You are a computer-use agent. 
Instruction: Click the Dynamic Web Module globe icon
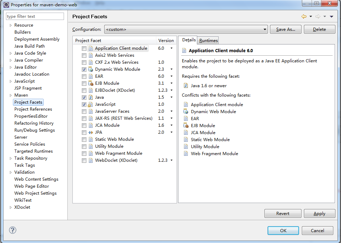[91, 69]
